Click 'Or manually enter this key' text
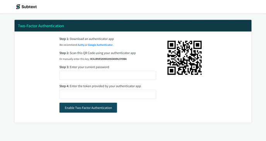The image size is (266, 141). pyautogui.click(x=75, y=59)
